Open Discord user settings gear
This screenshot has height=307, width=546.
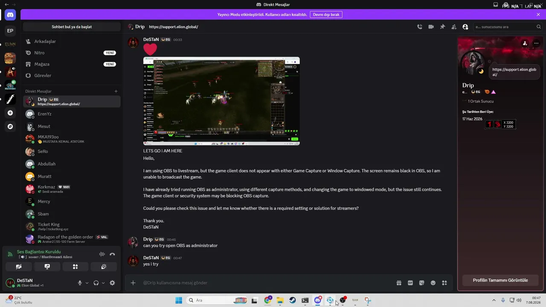click(112, 283)
